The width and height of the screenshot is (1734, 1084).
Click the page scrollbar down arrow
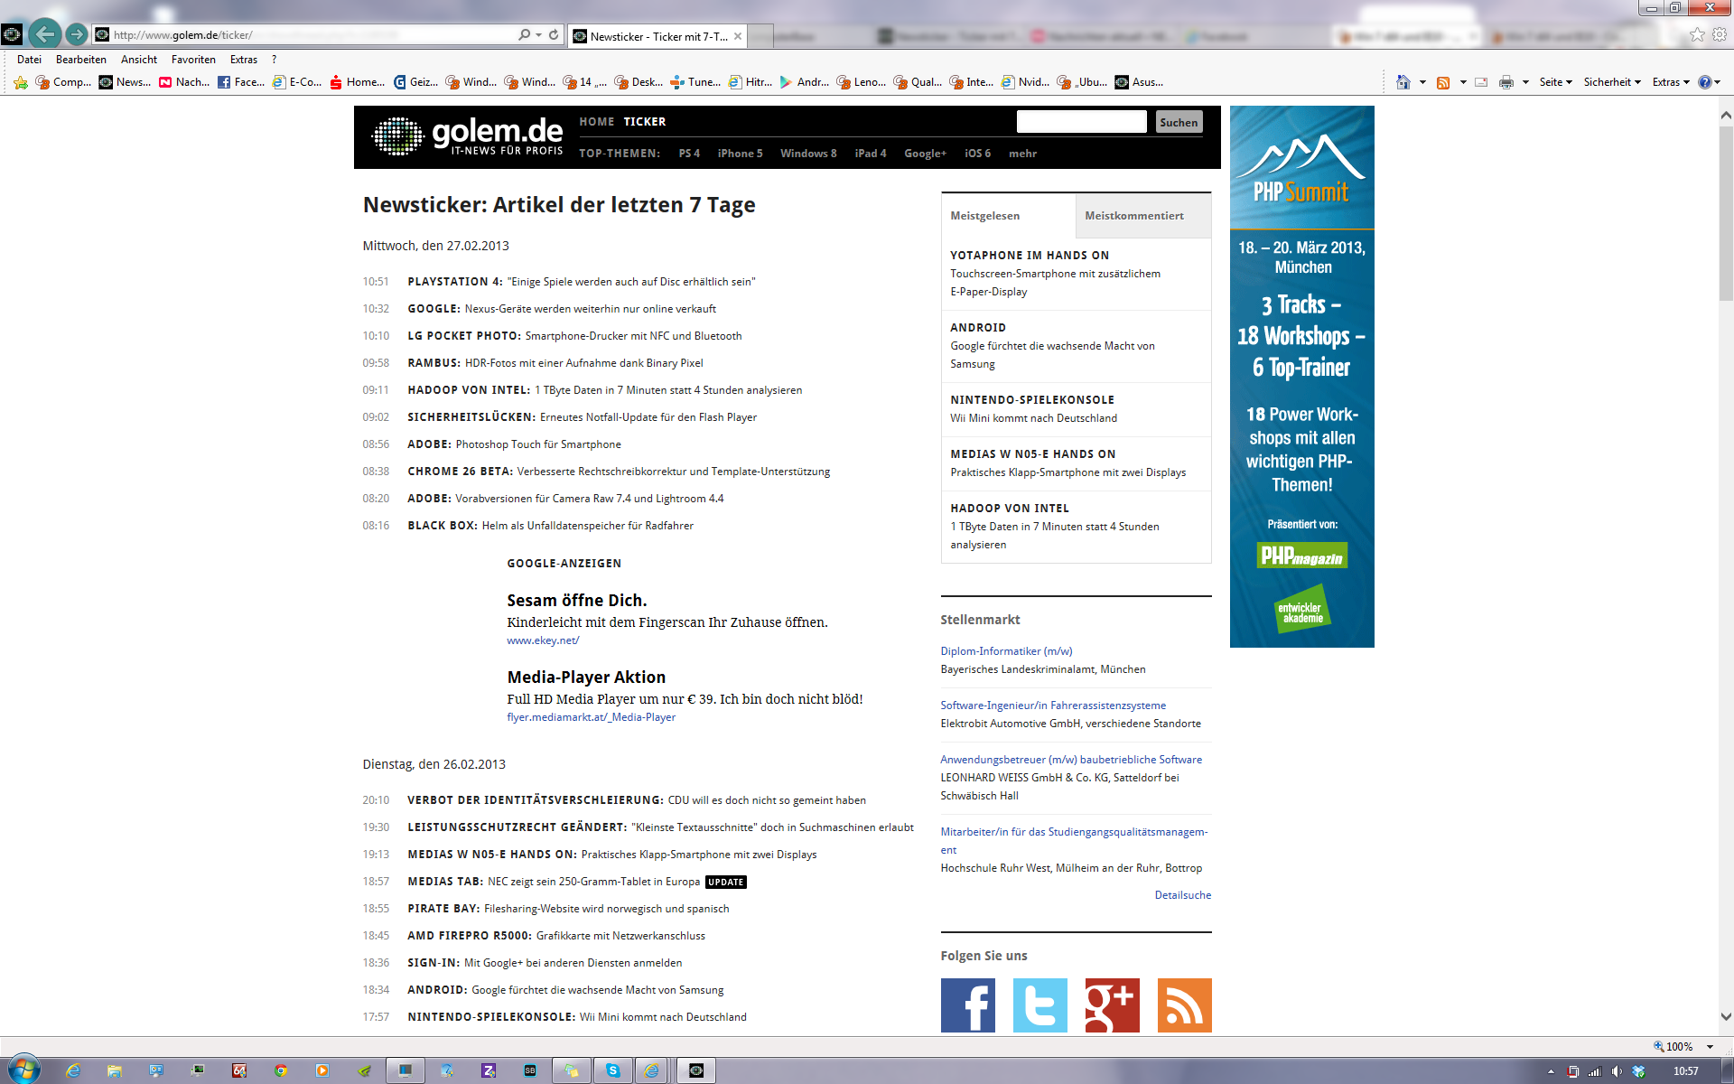point(1726,1016)
